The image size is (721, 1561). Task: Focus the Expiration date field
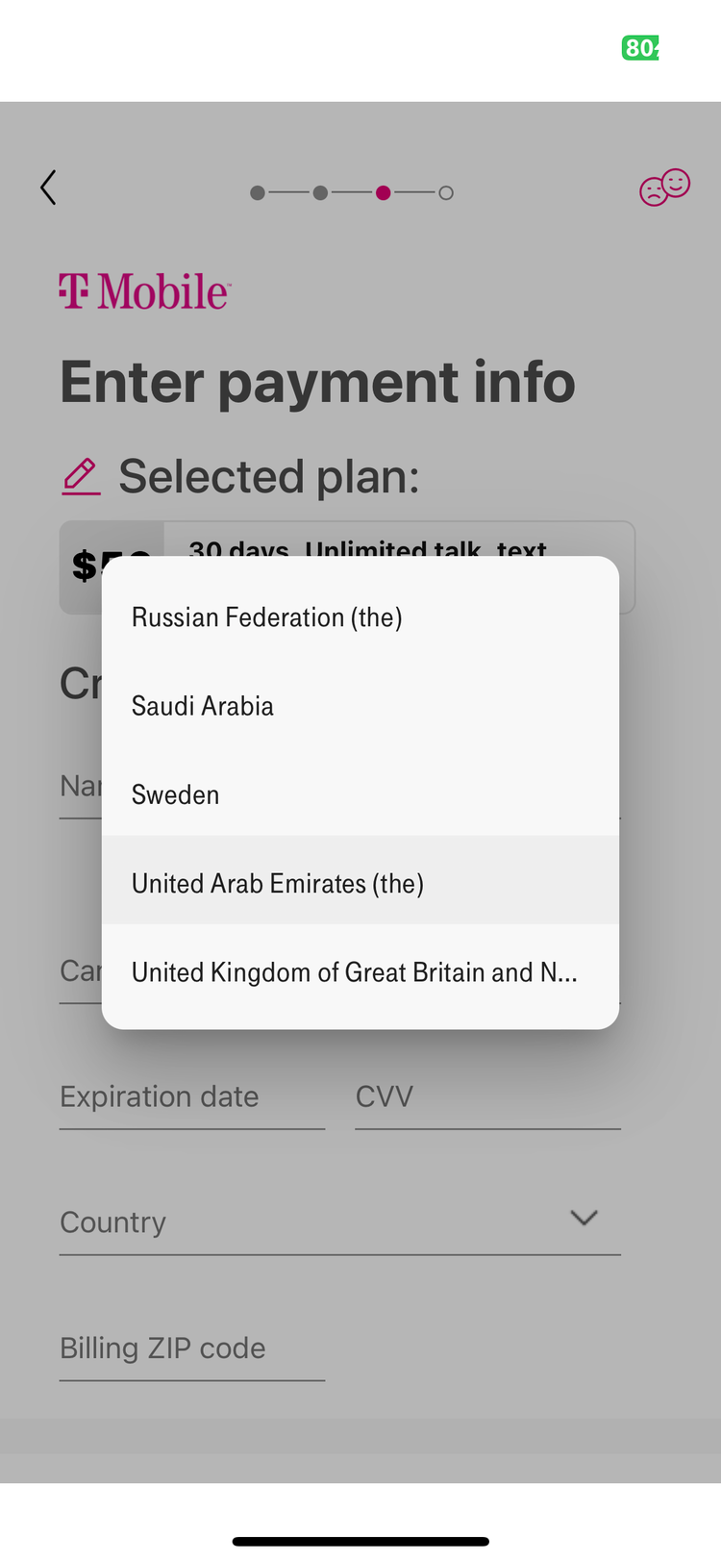192,1098
